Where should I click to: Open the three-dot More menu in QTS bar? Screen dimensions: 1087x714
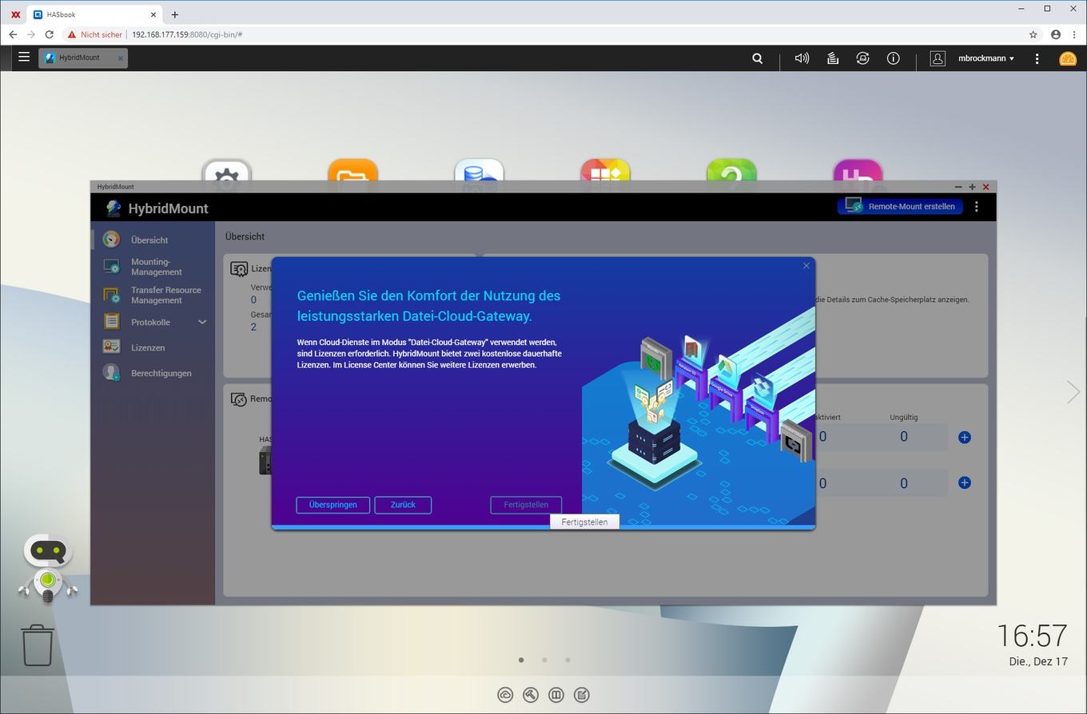point(1037,58)
